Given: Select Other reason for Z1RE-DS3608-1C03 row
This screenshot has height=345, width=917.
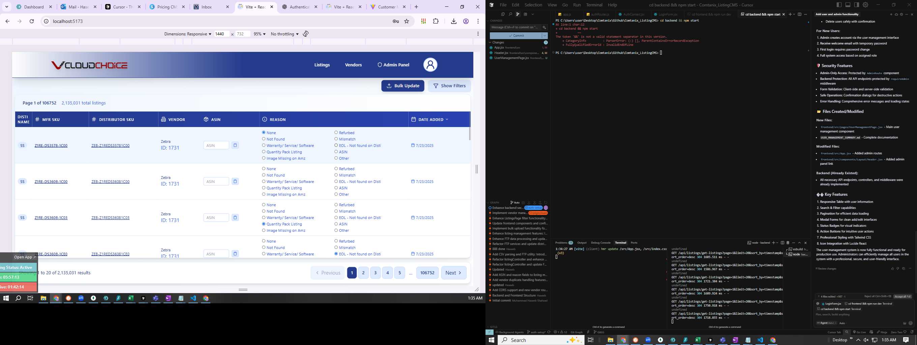Looking at the screenshot, I should click(336, 230).
